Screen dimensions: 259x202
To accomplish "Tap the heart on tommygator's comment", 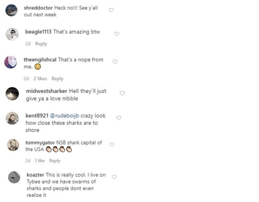I will 111,144.
